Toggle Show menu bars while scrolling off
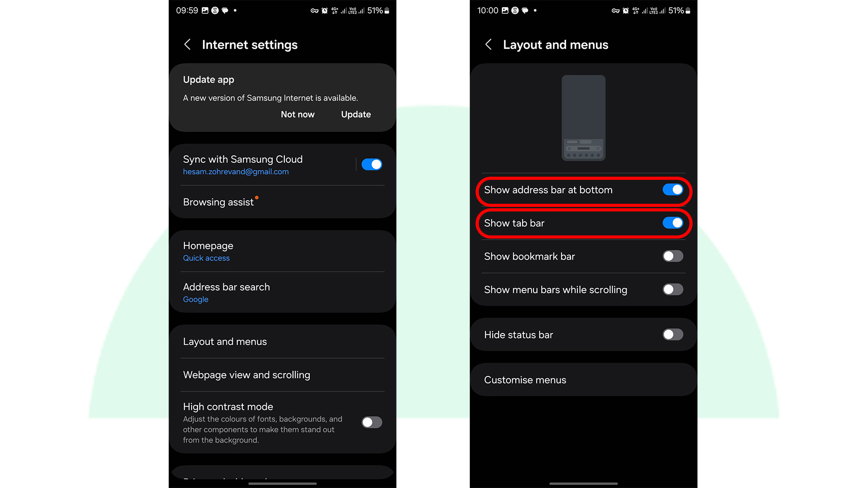 pos(673,290)
